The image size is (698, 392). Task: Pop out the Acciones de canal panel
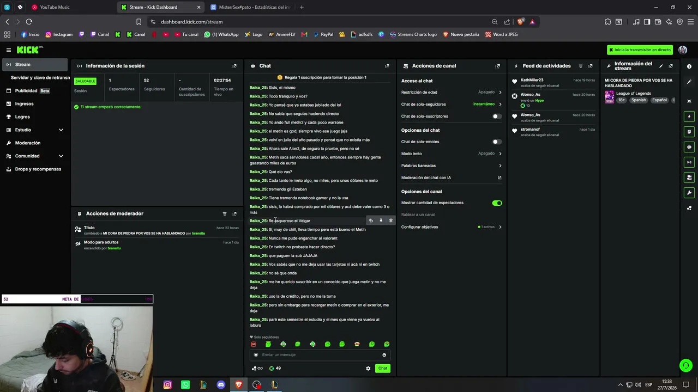pyautogui.click(x=497, y=66)
